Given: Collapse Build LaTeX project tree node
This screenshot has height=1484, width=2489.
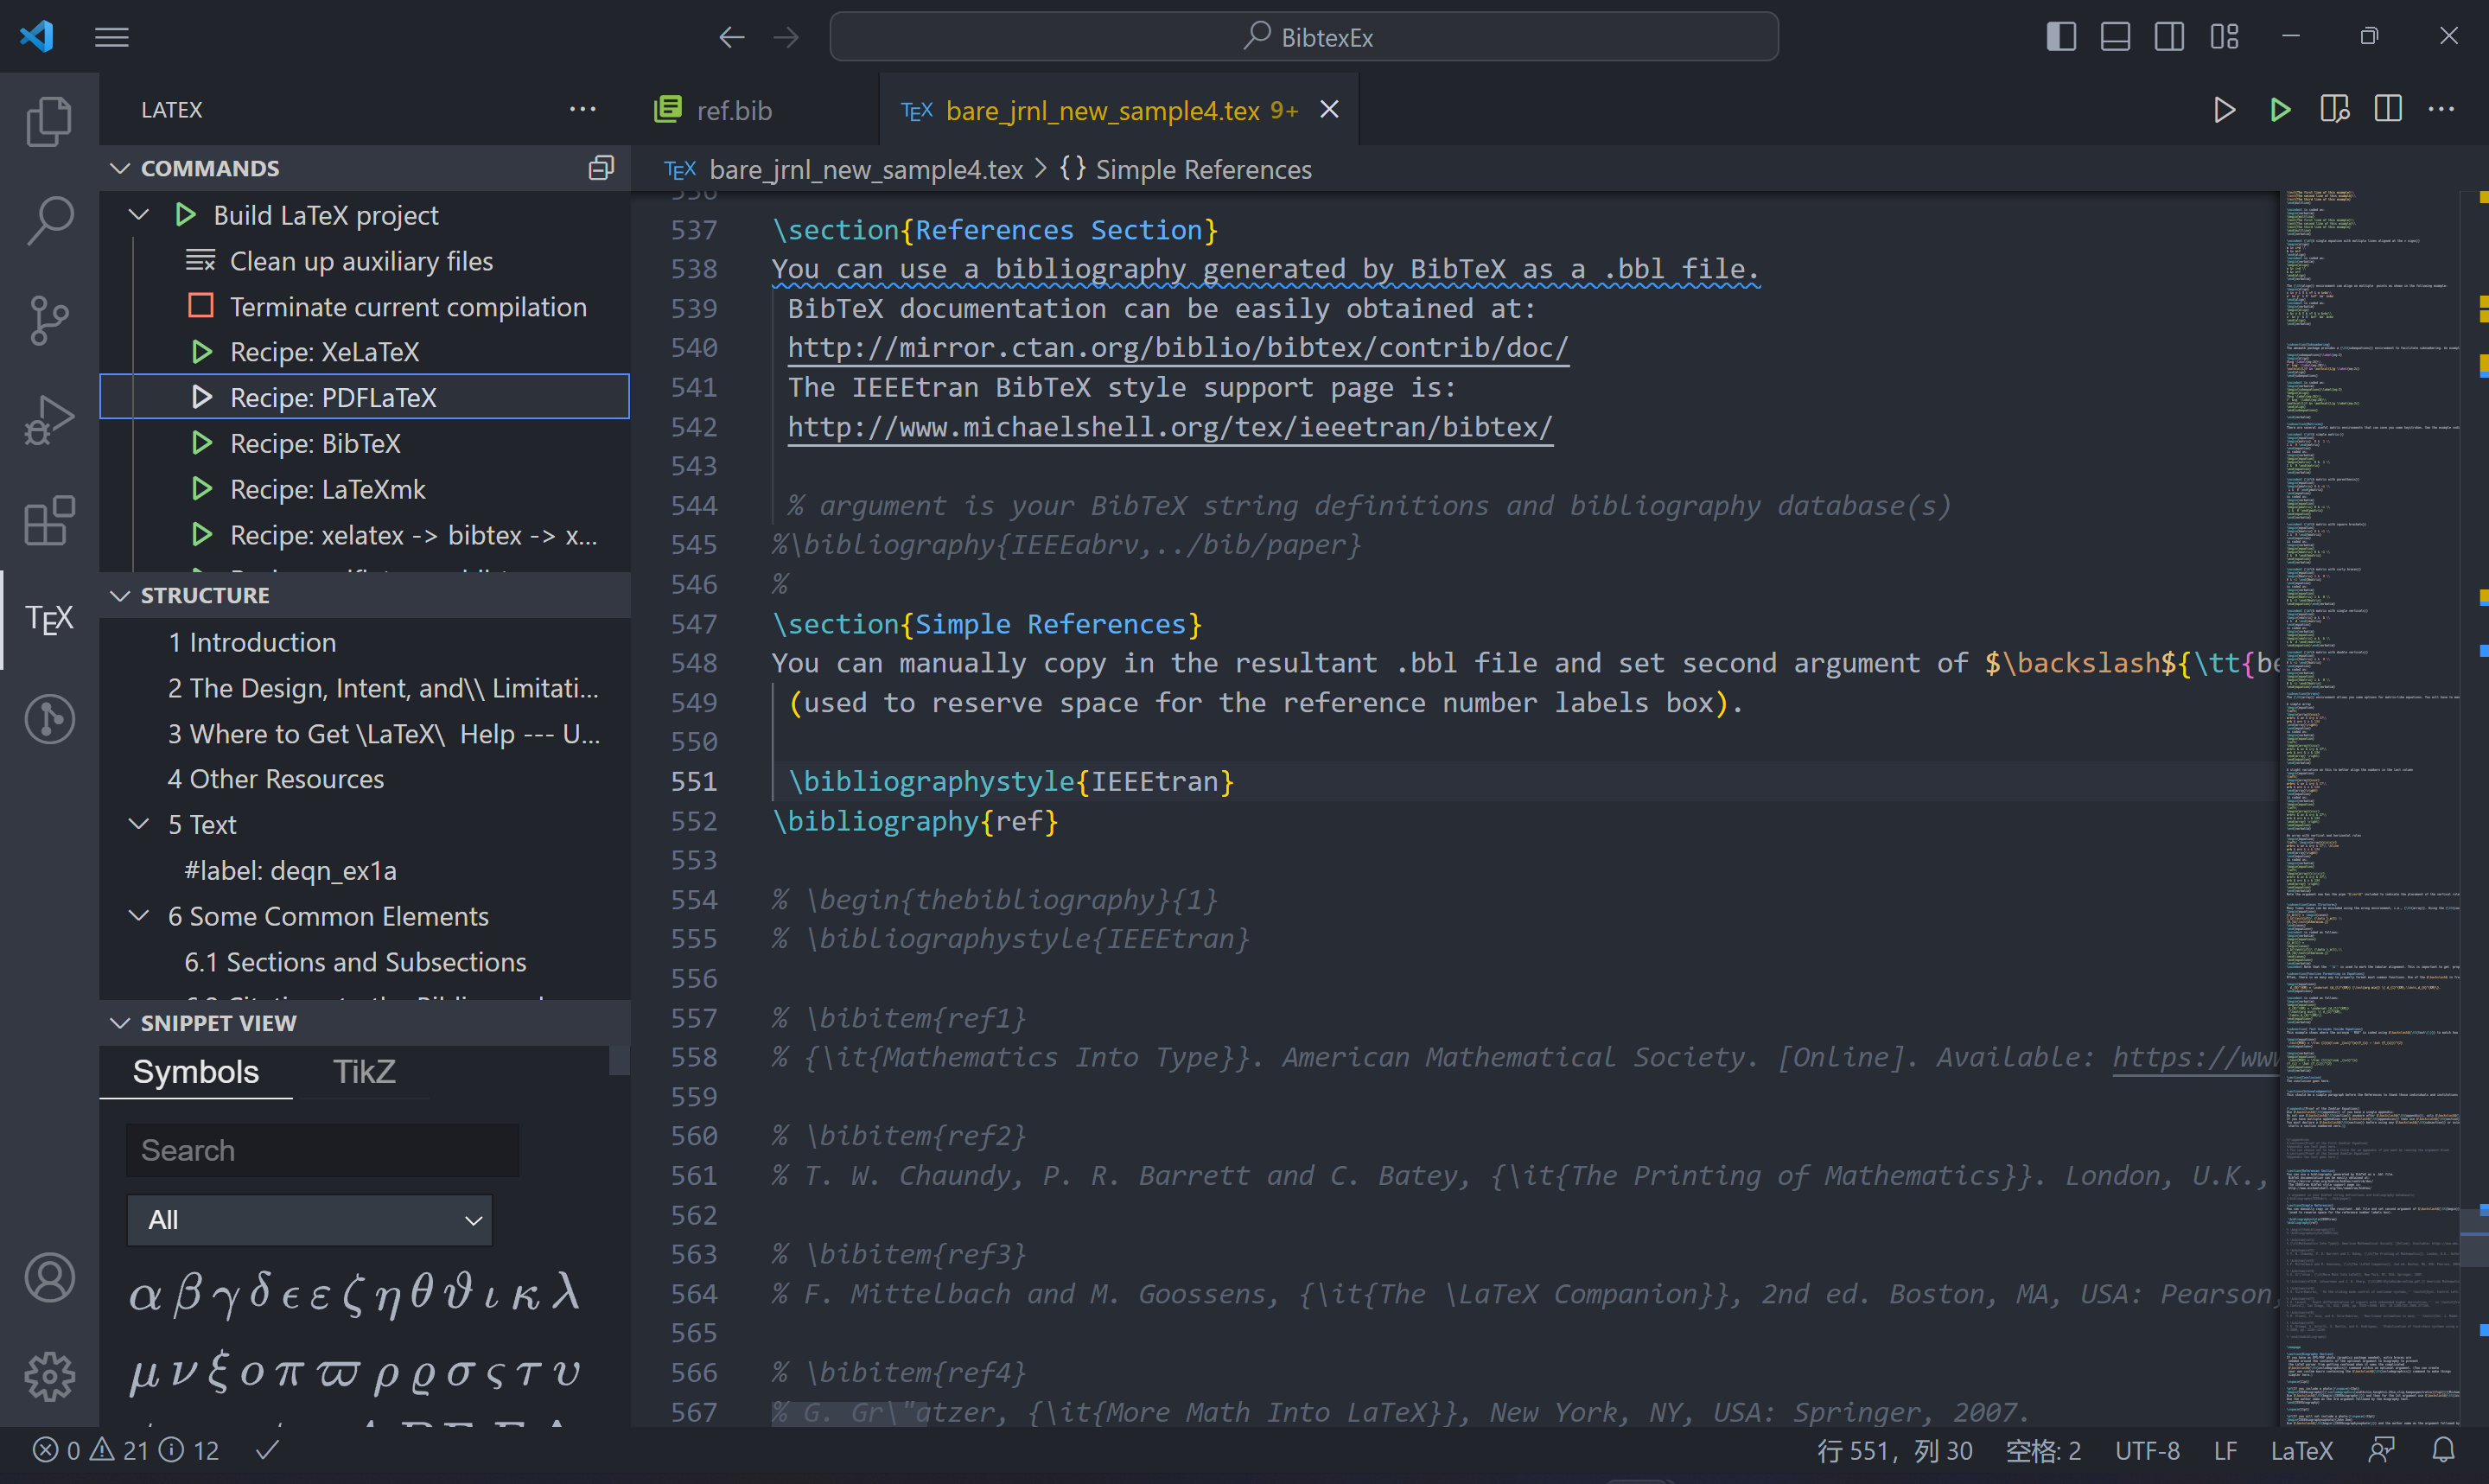Looking at the screenshot, I should [140, 215].
